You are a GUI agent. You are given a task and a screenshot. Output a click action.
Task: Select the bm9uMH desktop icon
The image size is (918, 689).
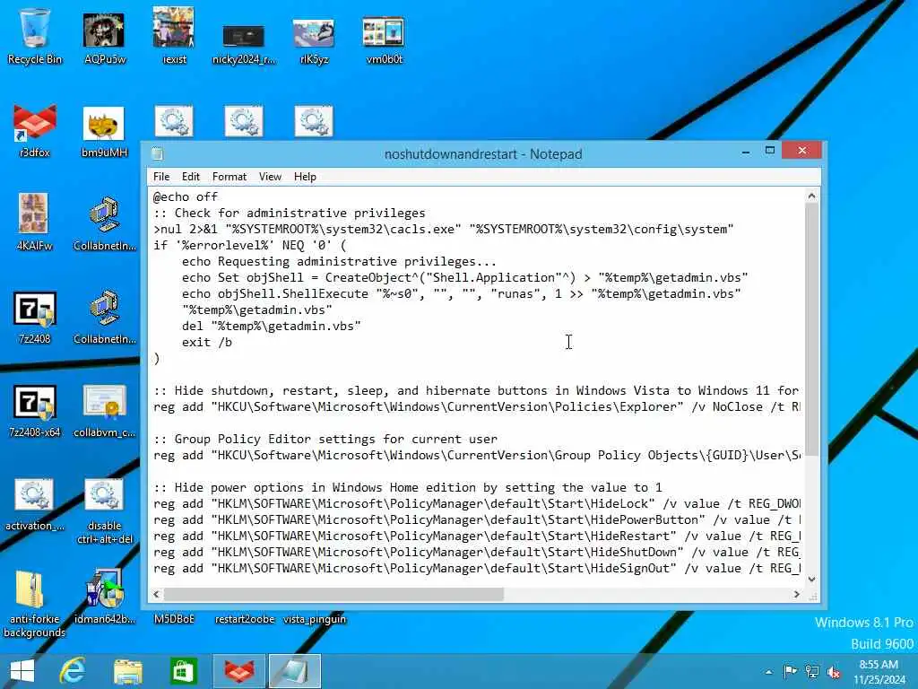point(104,131)
